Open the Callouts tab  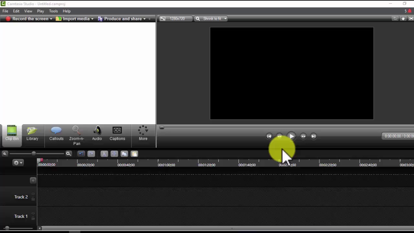56,134
